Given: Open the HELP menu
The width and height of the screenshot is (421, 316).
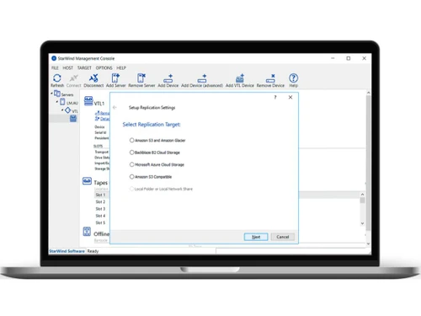Looking at the screenshot, I should pyautogui.click(x=121, y=67).
